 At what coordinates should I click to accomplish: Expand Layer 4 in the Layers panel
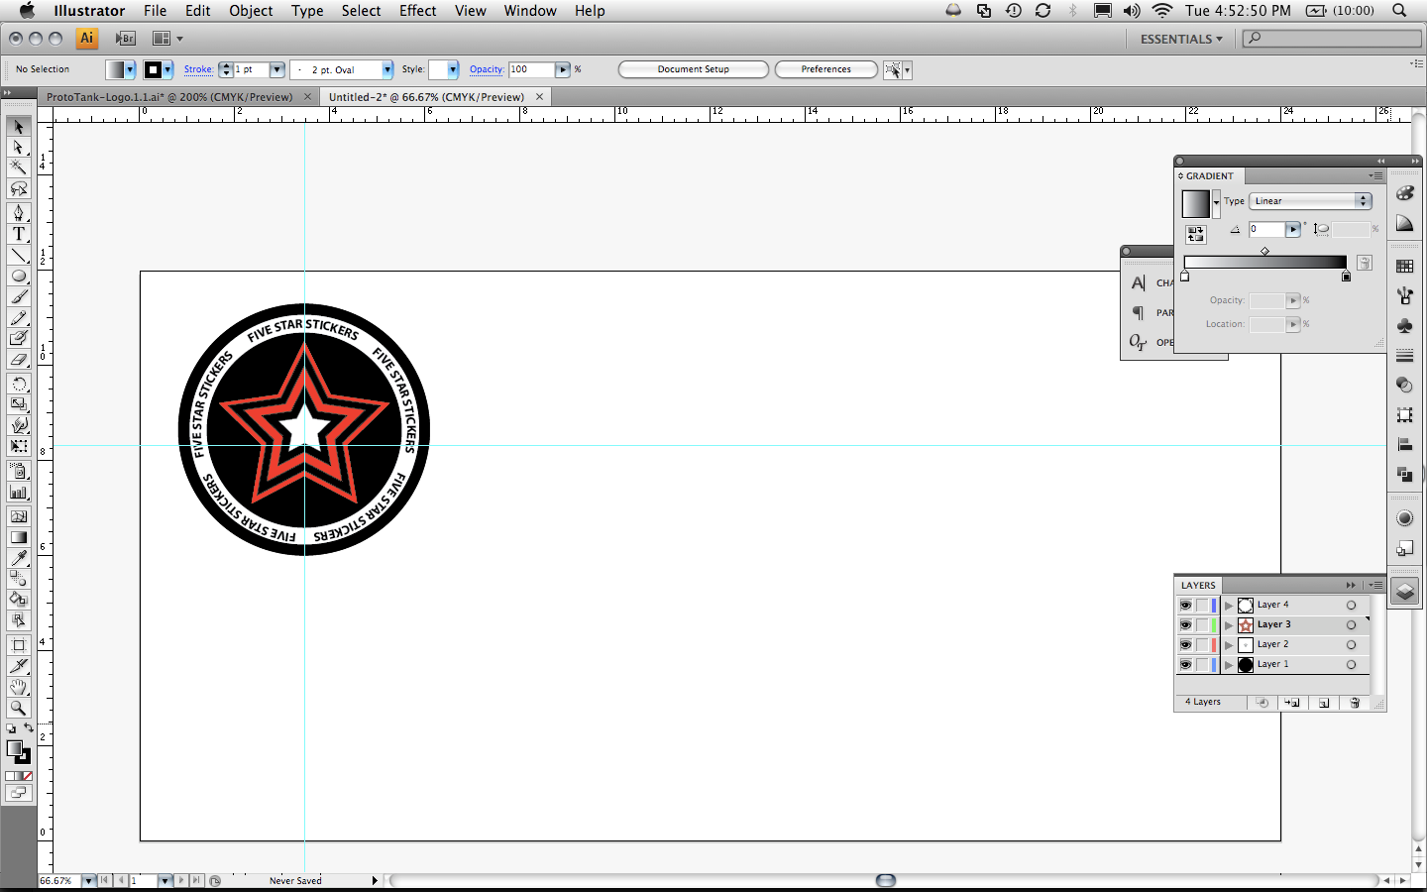click(x=1228, y=605)
